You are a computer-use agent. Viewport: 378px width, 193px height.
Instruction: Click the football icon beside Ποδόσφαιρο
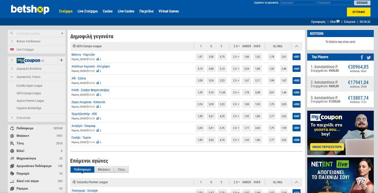pos(12,128)
